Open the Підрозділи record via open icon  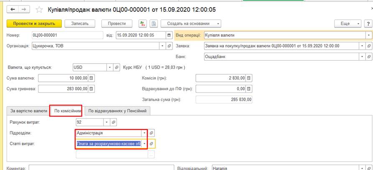[x=152, y=133]
